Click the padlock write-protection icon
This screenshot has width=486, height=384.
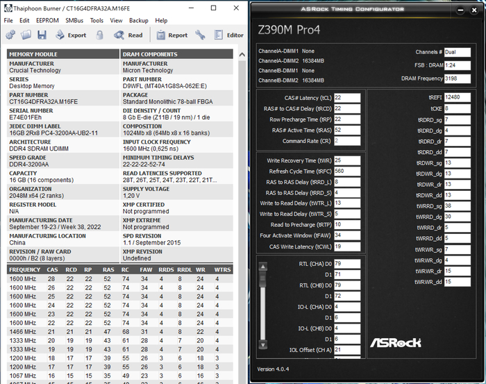99,35
